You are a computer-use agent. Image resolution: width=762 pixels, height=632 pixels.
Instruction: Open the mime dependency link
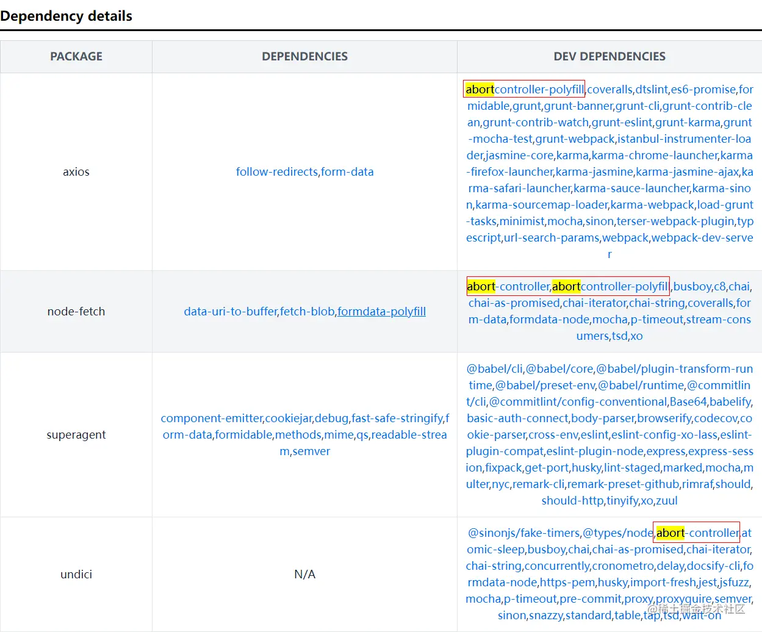(339, 434)
